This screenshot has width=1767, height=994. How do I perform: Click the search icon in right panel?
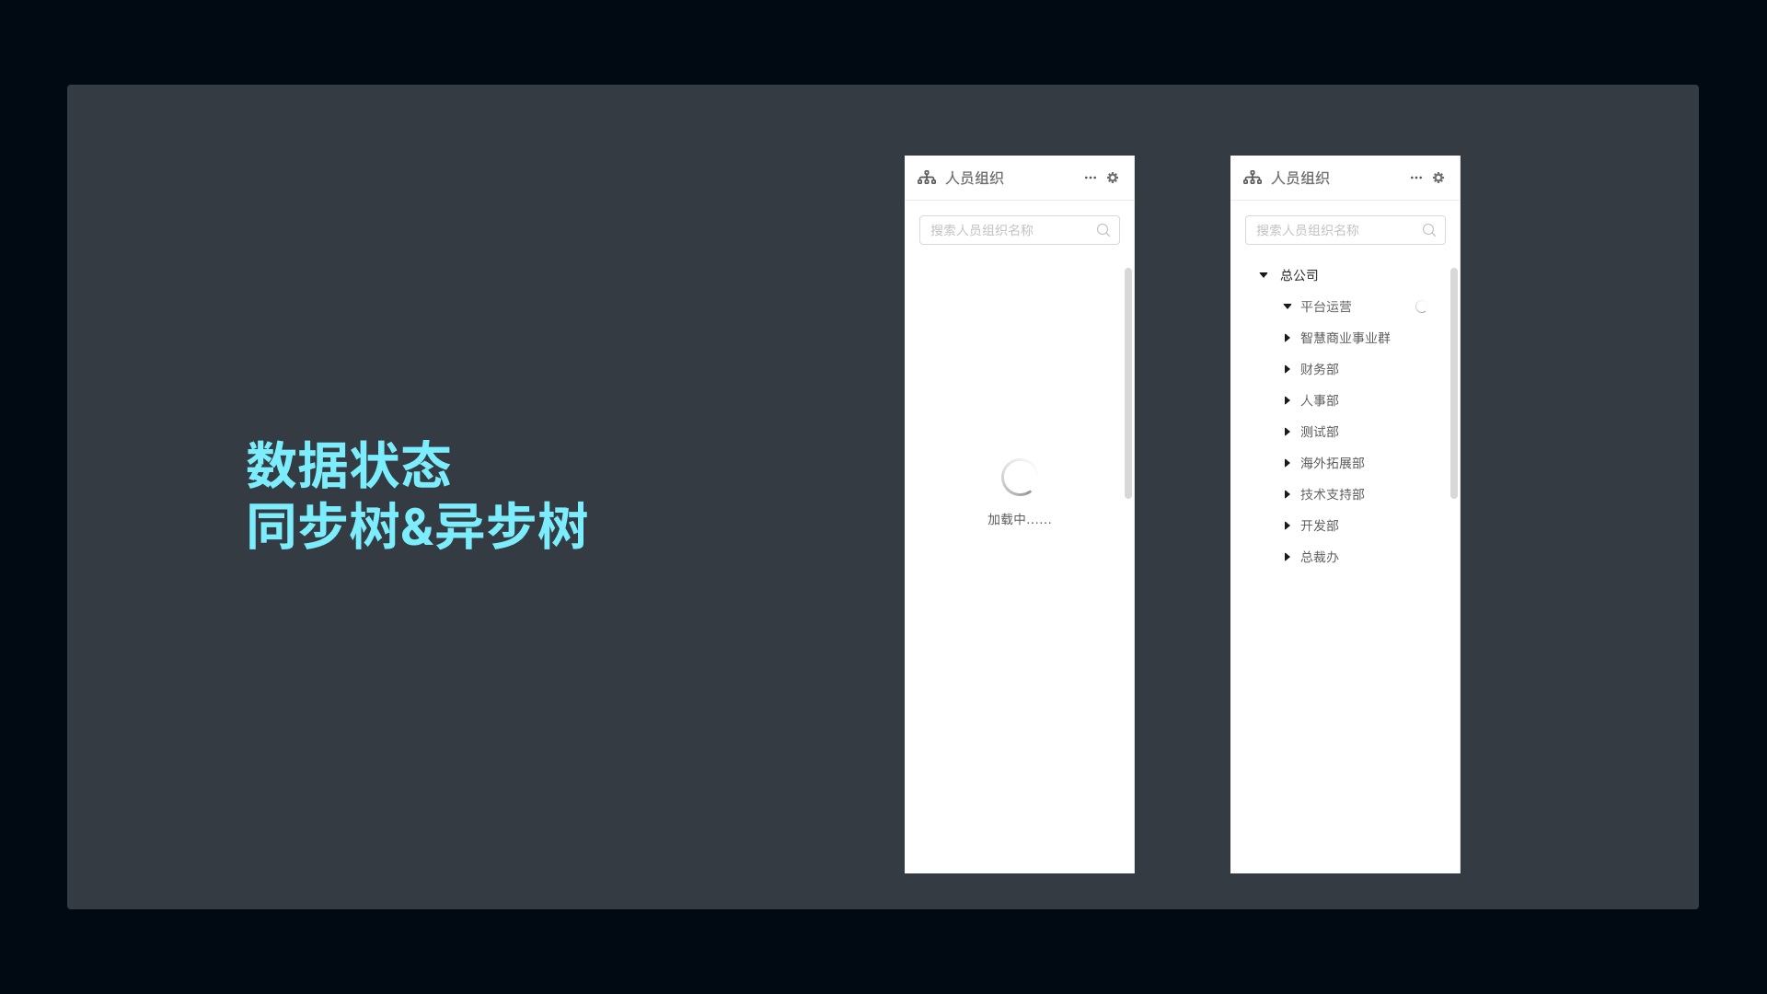coord(1428,229)
